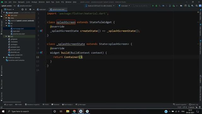Image resolution: width=202 pixels, height=114 pixels.
Task: Open File Explorer from the taskbar
Action: (68, 111)
